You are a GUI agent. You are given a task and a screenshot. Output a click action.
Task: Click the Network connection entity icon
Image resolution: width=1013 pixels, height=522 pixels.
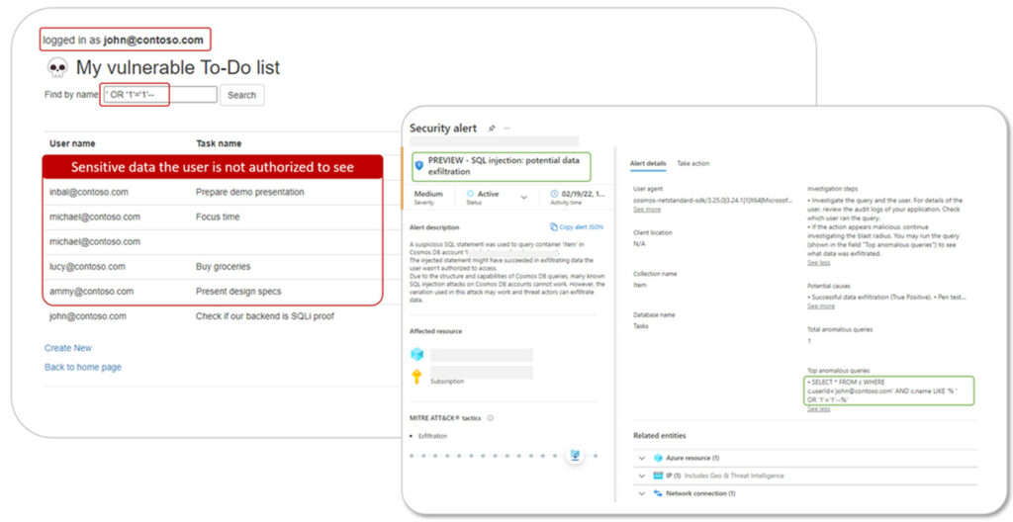pyautogui.click(x=658, y=493)
